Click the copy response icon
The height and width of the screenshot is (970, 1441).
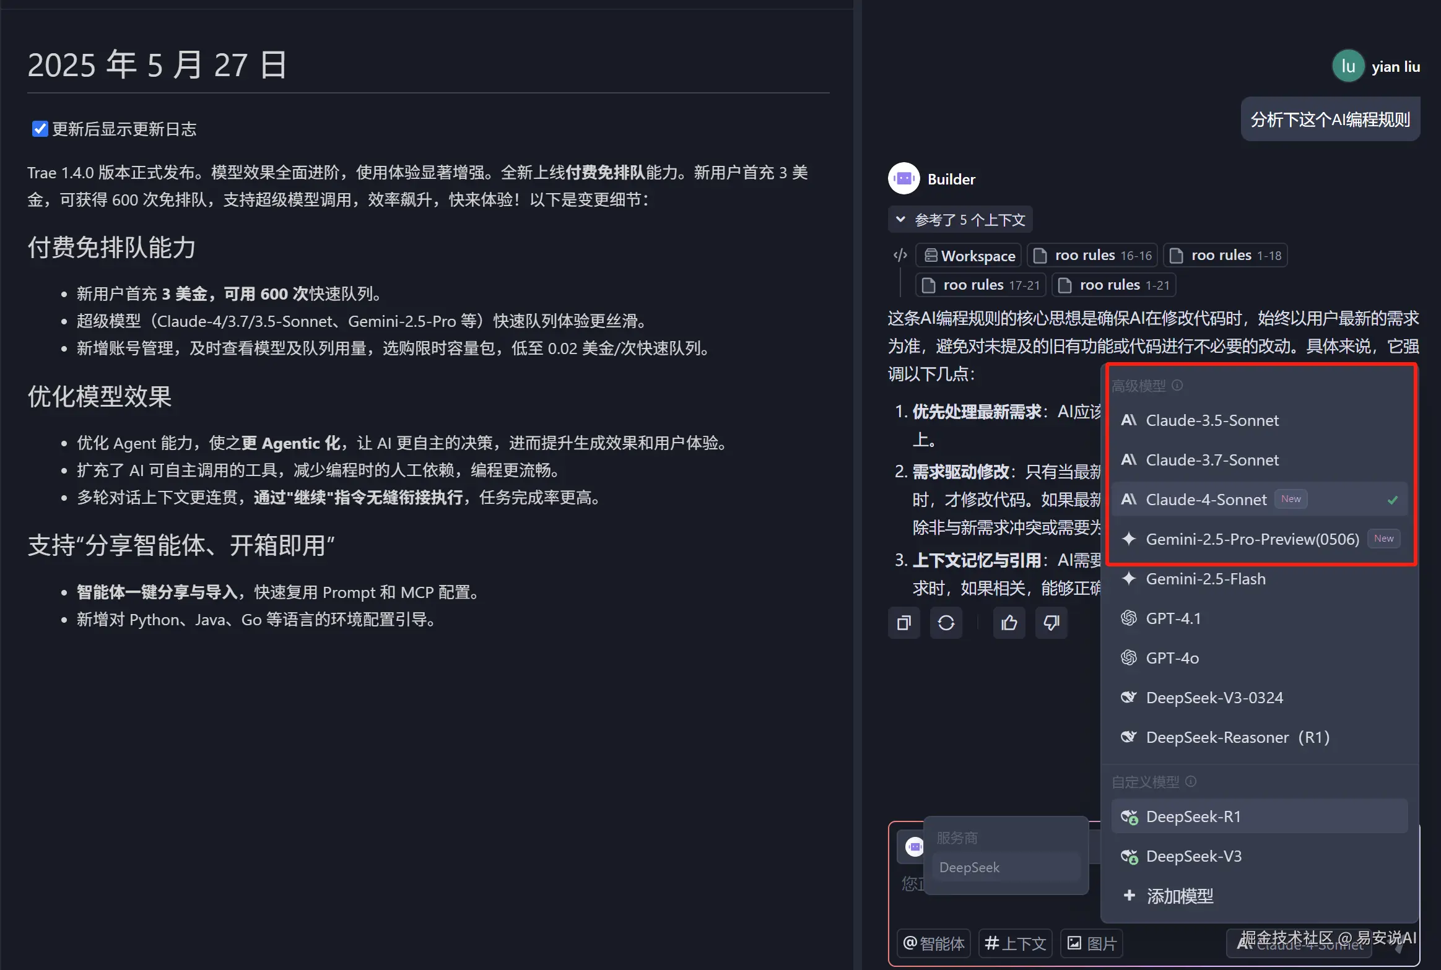903,623
